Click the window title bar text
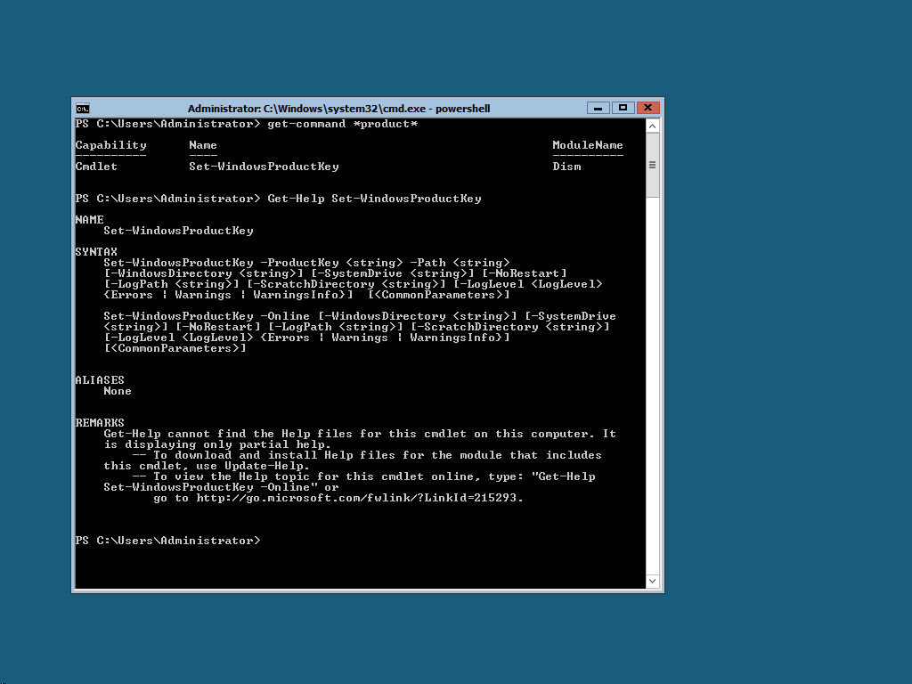The image size is (912, 684). [338, 108]
